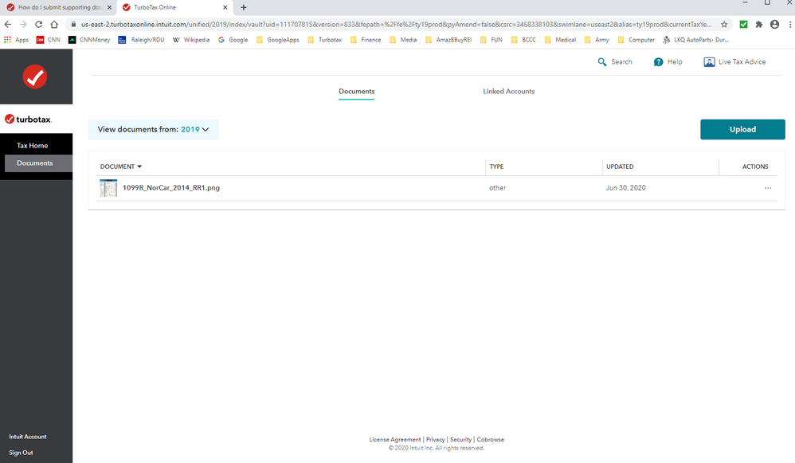The height and width of the screenshot is (463, 795).
Task: Open Intuit Account link
Action: coord(28,437)
